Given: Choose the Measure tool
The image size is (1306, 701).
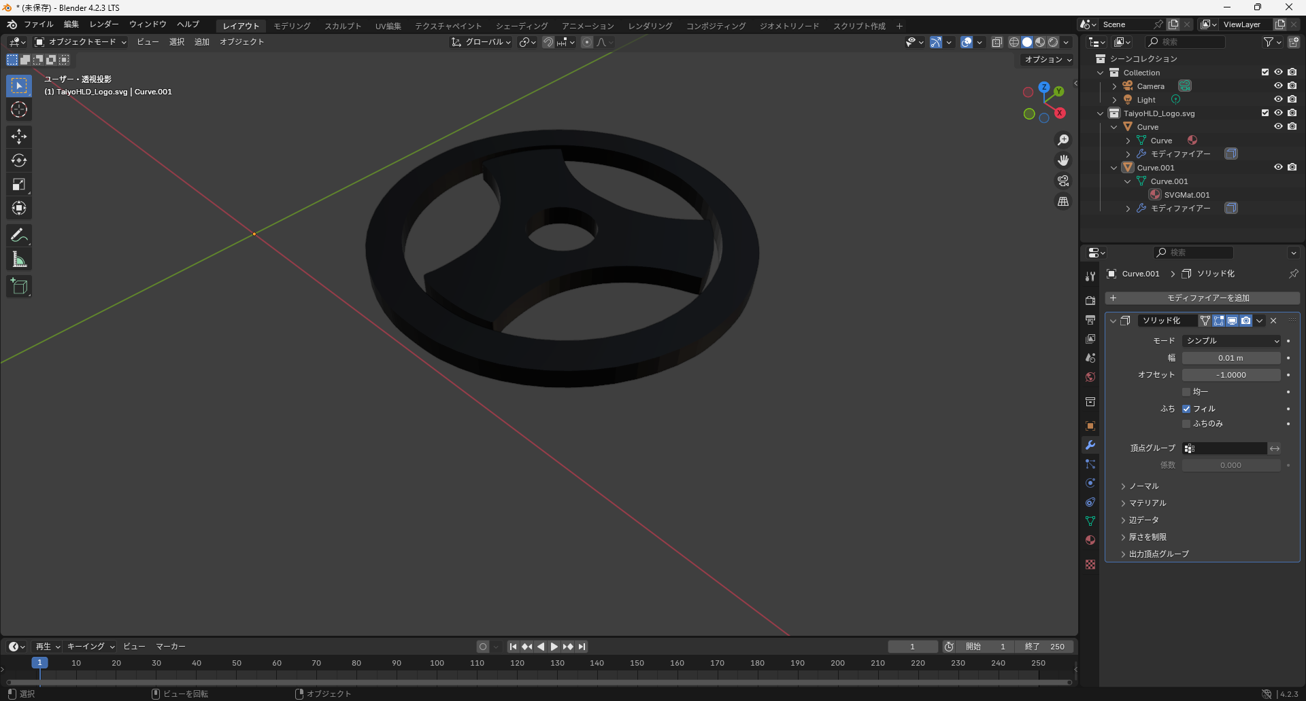Looking at the screenshot, I should pos(19,259).
